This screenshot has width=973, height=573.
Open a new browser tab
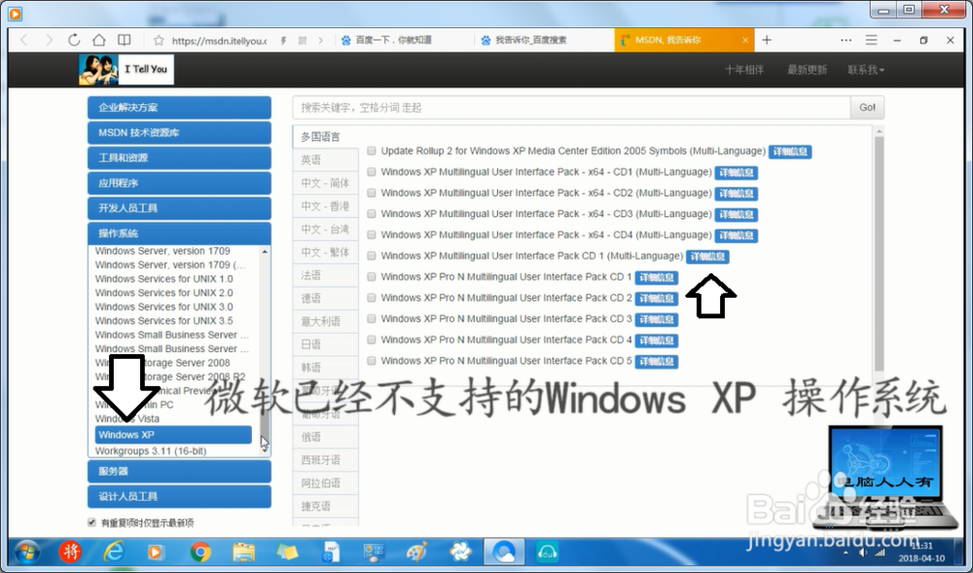[767, 40]
